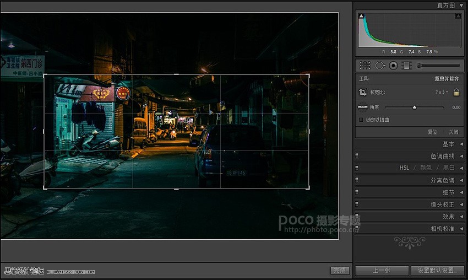The width and height of the screenshot is (468, 280).
Task: Click the histogram graph
Action: 410,30
